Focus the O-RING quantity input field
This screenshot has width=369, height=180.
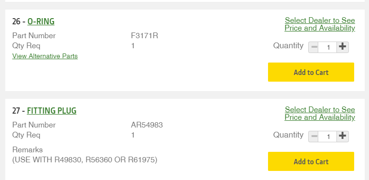coord(327,47)
